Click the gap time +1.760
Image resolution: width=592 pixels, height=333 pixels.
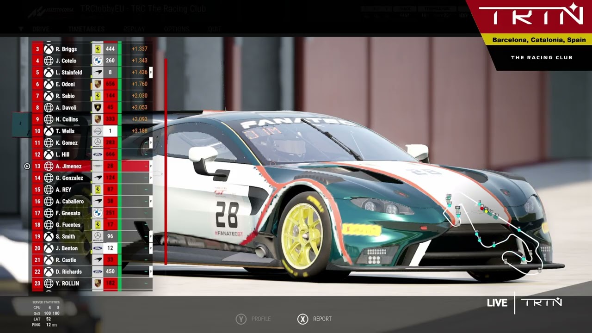click(x=140, y=84)
